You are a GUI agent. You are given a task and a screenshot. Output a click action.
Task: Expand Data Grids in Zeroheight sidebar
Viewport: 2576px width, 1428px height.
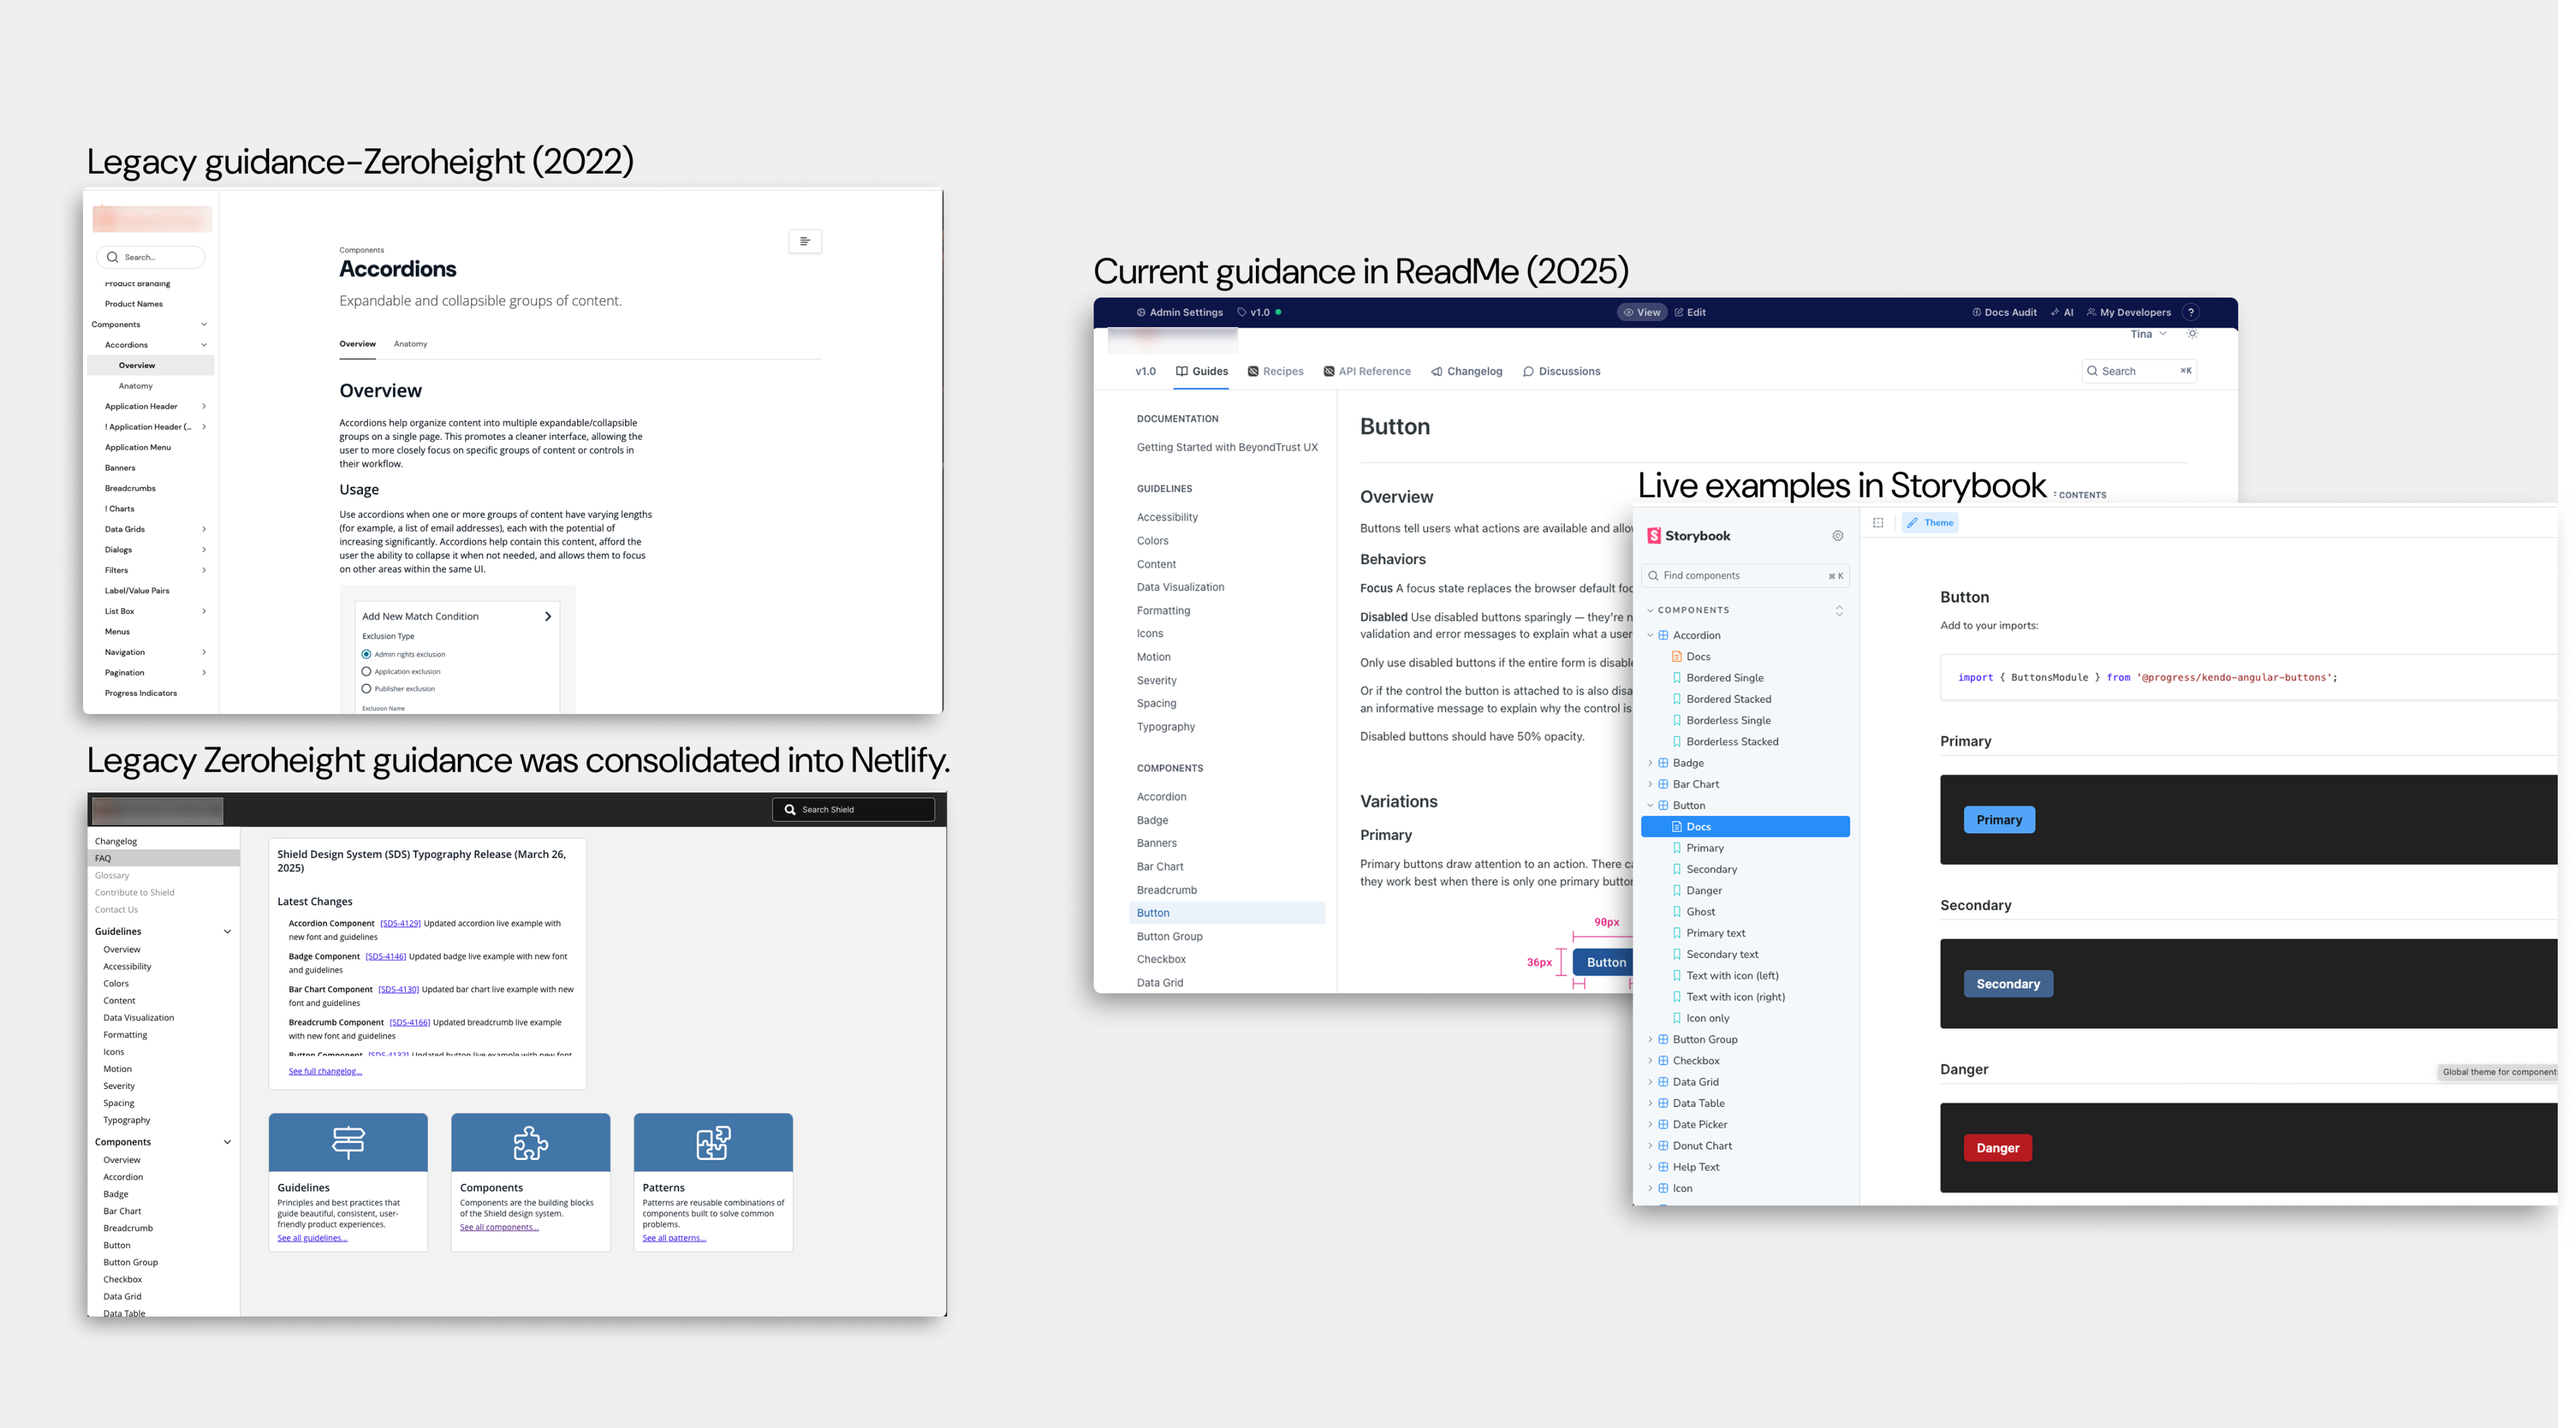204,529
